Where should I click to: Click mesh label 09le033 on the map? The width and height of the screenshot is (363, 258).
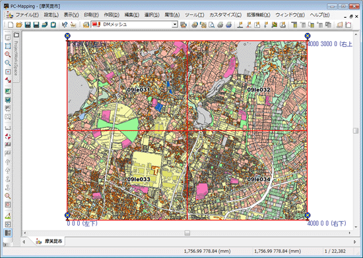(139, 179)
